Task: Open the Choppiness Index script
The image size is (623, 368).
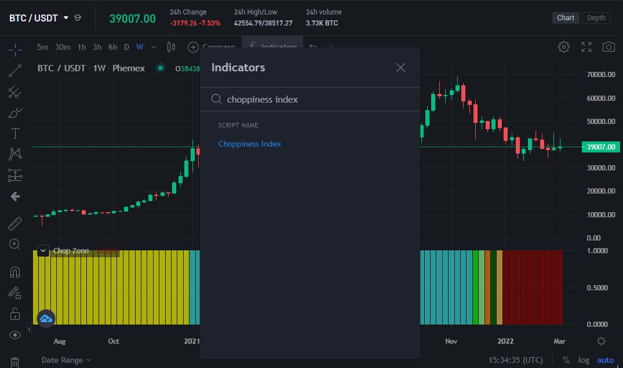Action: (x=250, y=144)
